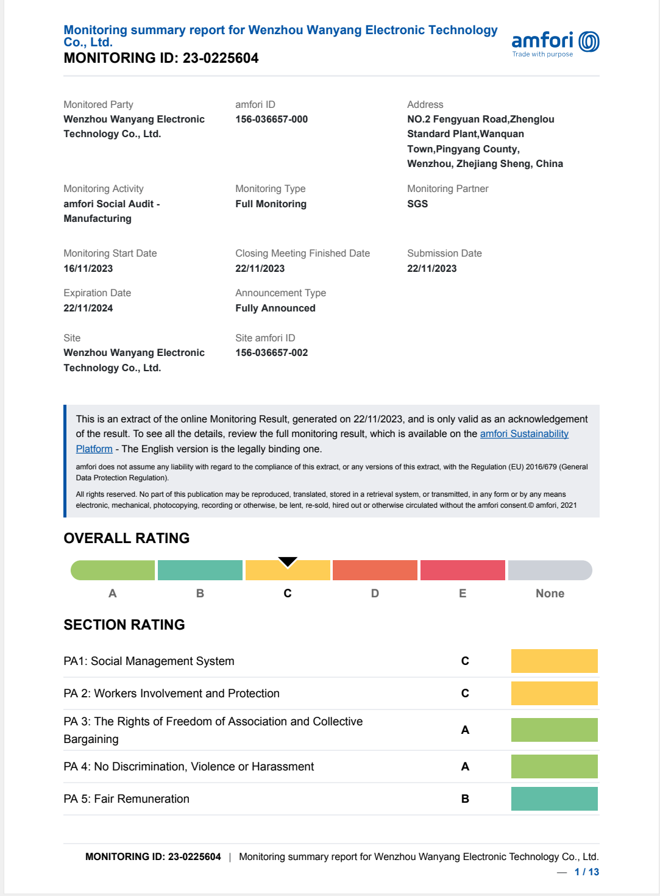
Task: Click the orange D overall rating segment
Action: (x=375, y=571)
